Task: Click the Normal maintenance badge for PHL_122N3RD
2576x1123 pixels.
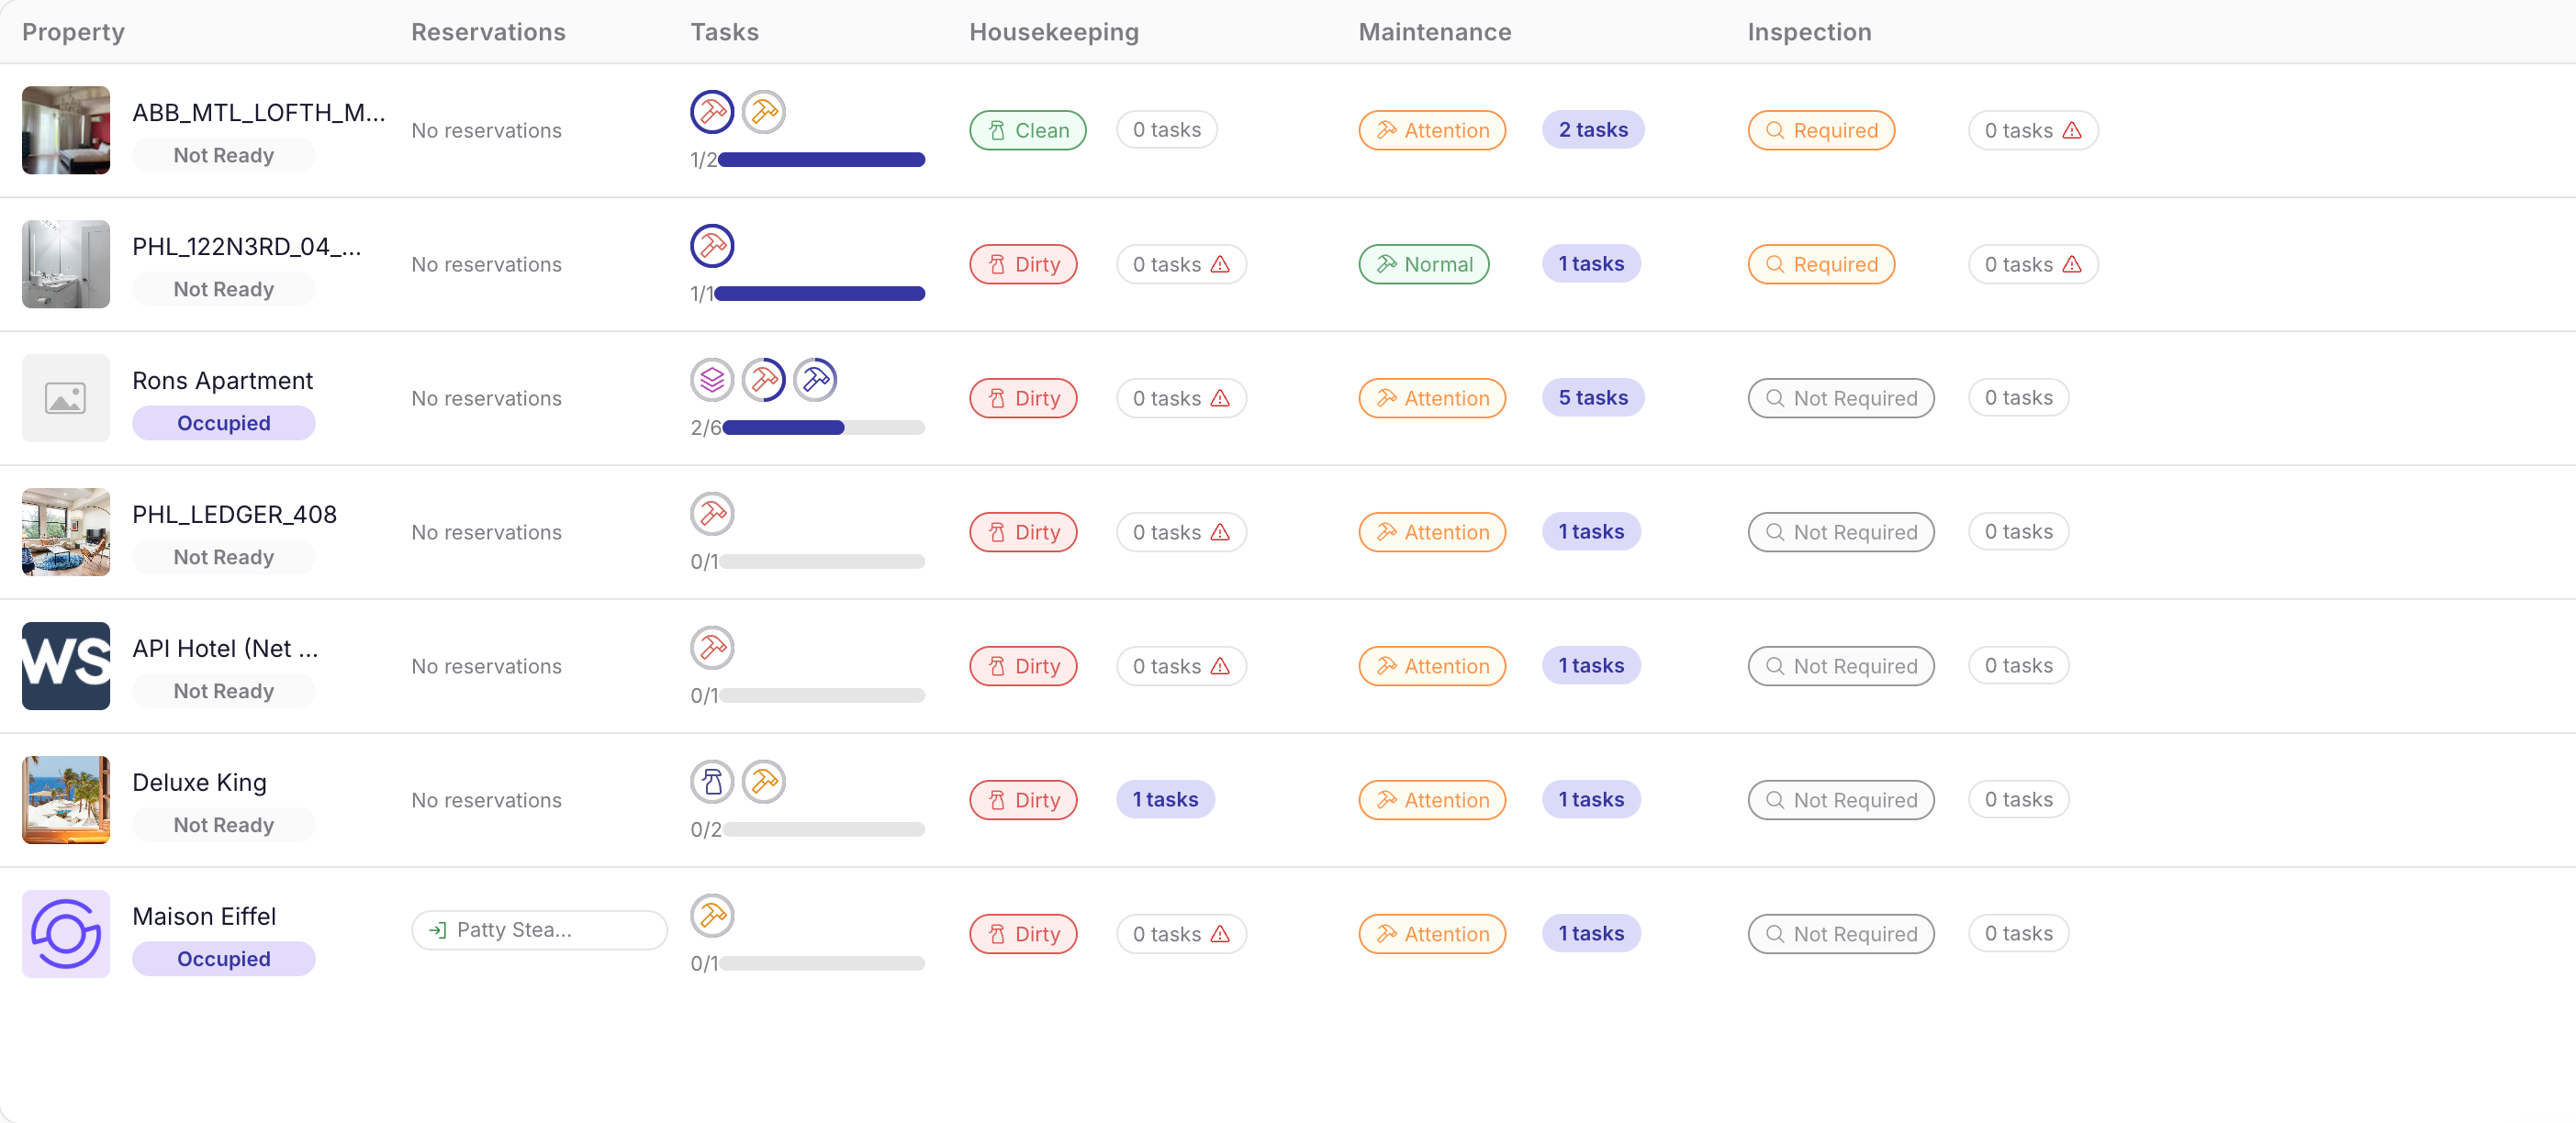Action: (x=1423, y=265)
